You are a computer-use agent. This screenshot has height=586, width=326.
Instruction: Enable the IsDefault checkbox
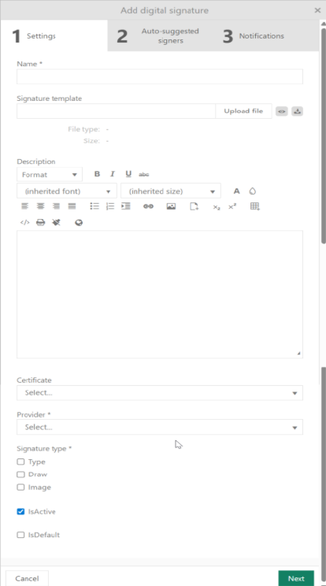coord(20,535)
